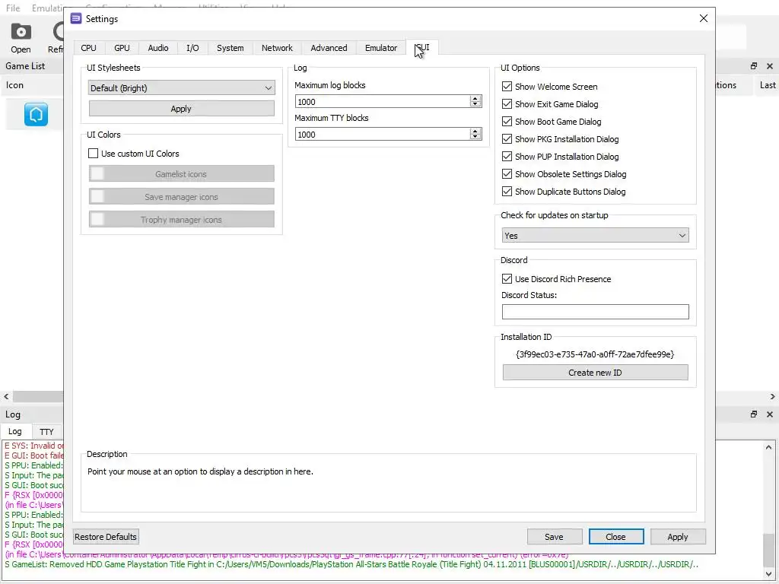Viewport: 779px width, 584px height.
Task: Click the Last column header in Game List
Action: point(767,85)
